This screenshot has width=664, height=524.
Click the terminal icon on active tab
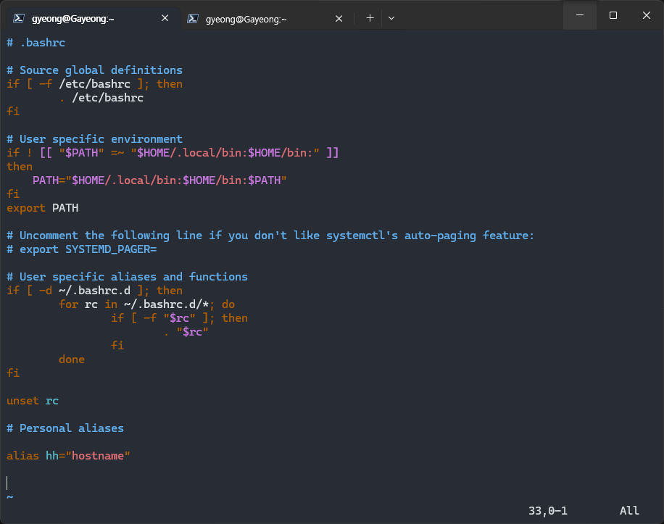(20, 18)
